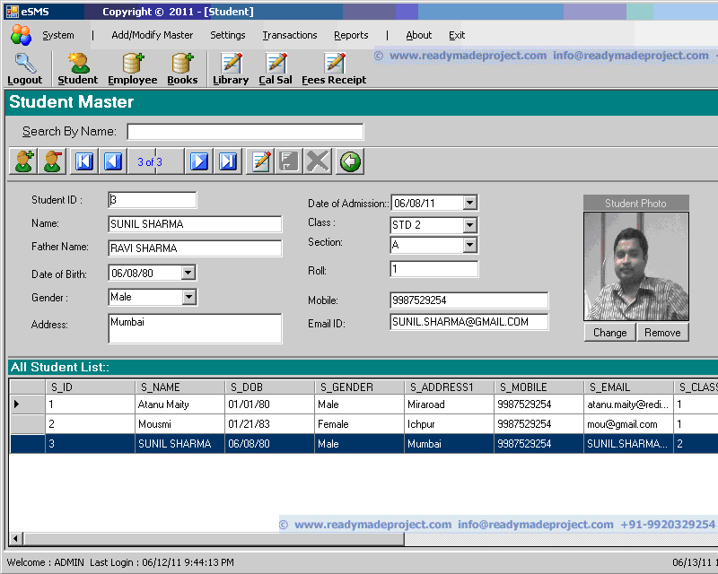The width and height of the screenshot is (718, 574).
Task: Select the Mousmi name cell
Action: (180, 424)
